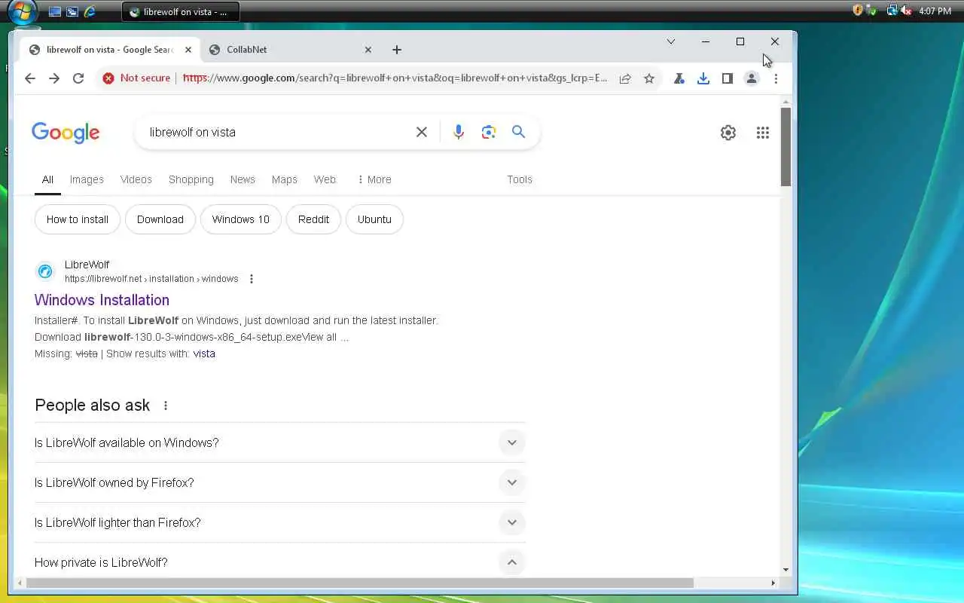Go forward one page in the browser

pos(54,78)
